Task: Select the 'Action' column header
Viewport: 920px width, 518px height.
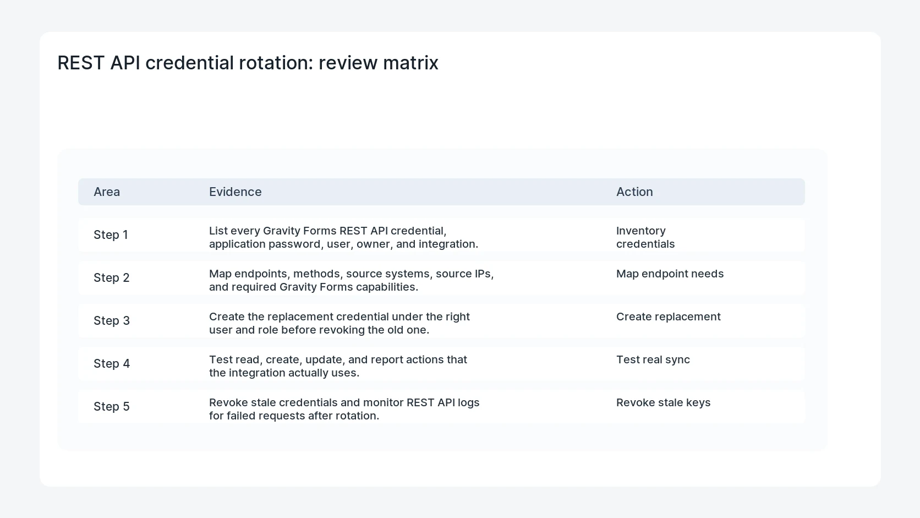Action: point(634,192)
